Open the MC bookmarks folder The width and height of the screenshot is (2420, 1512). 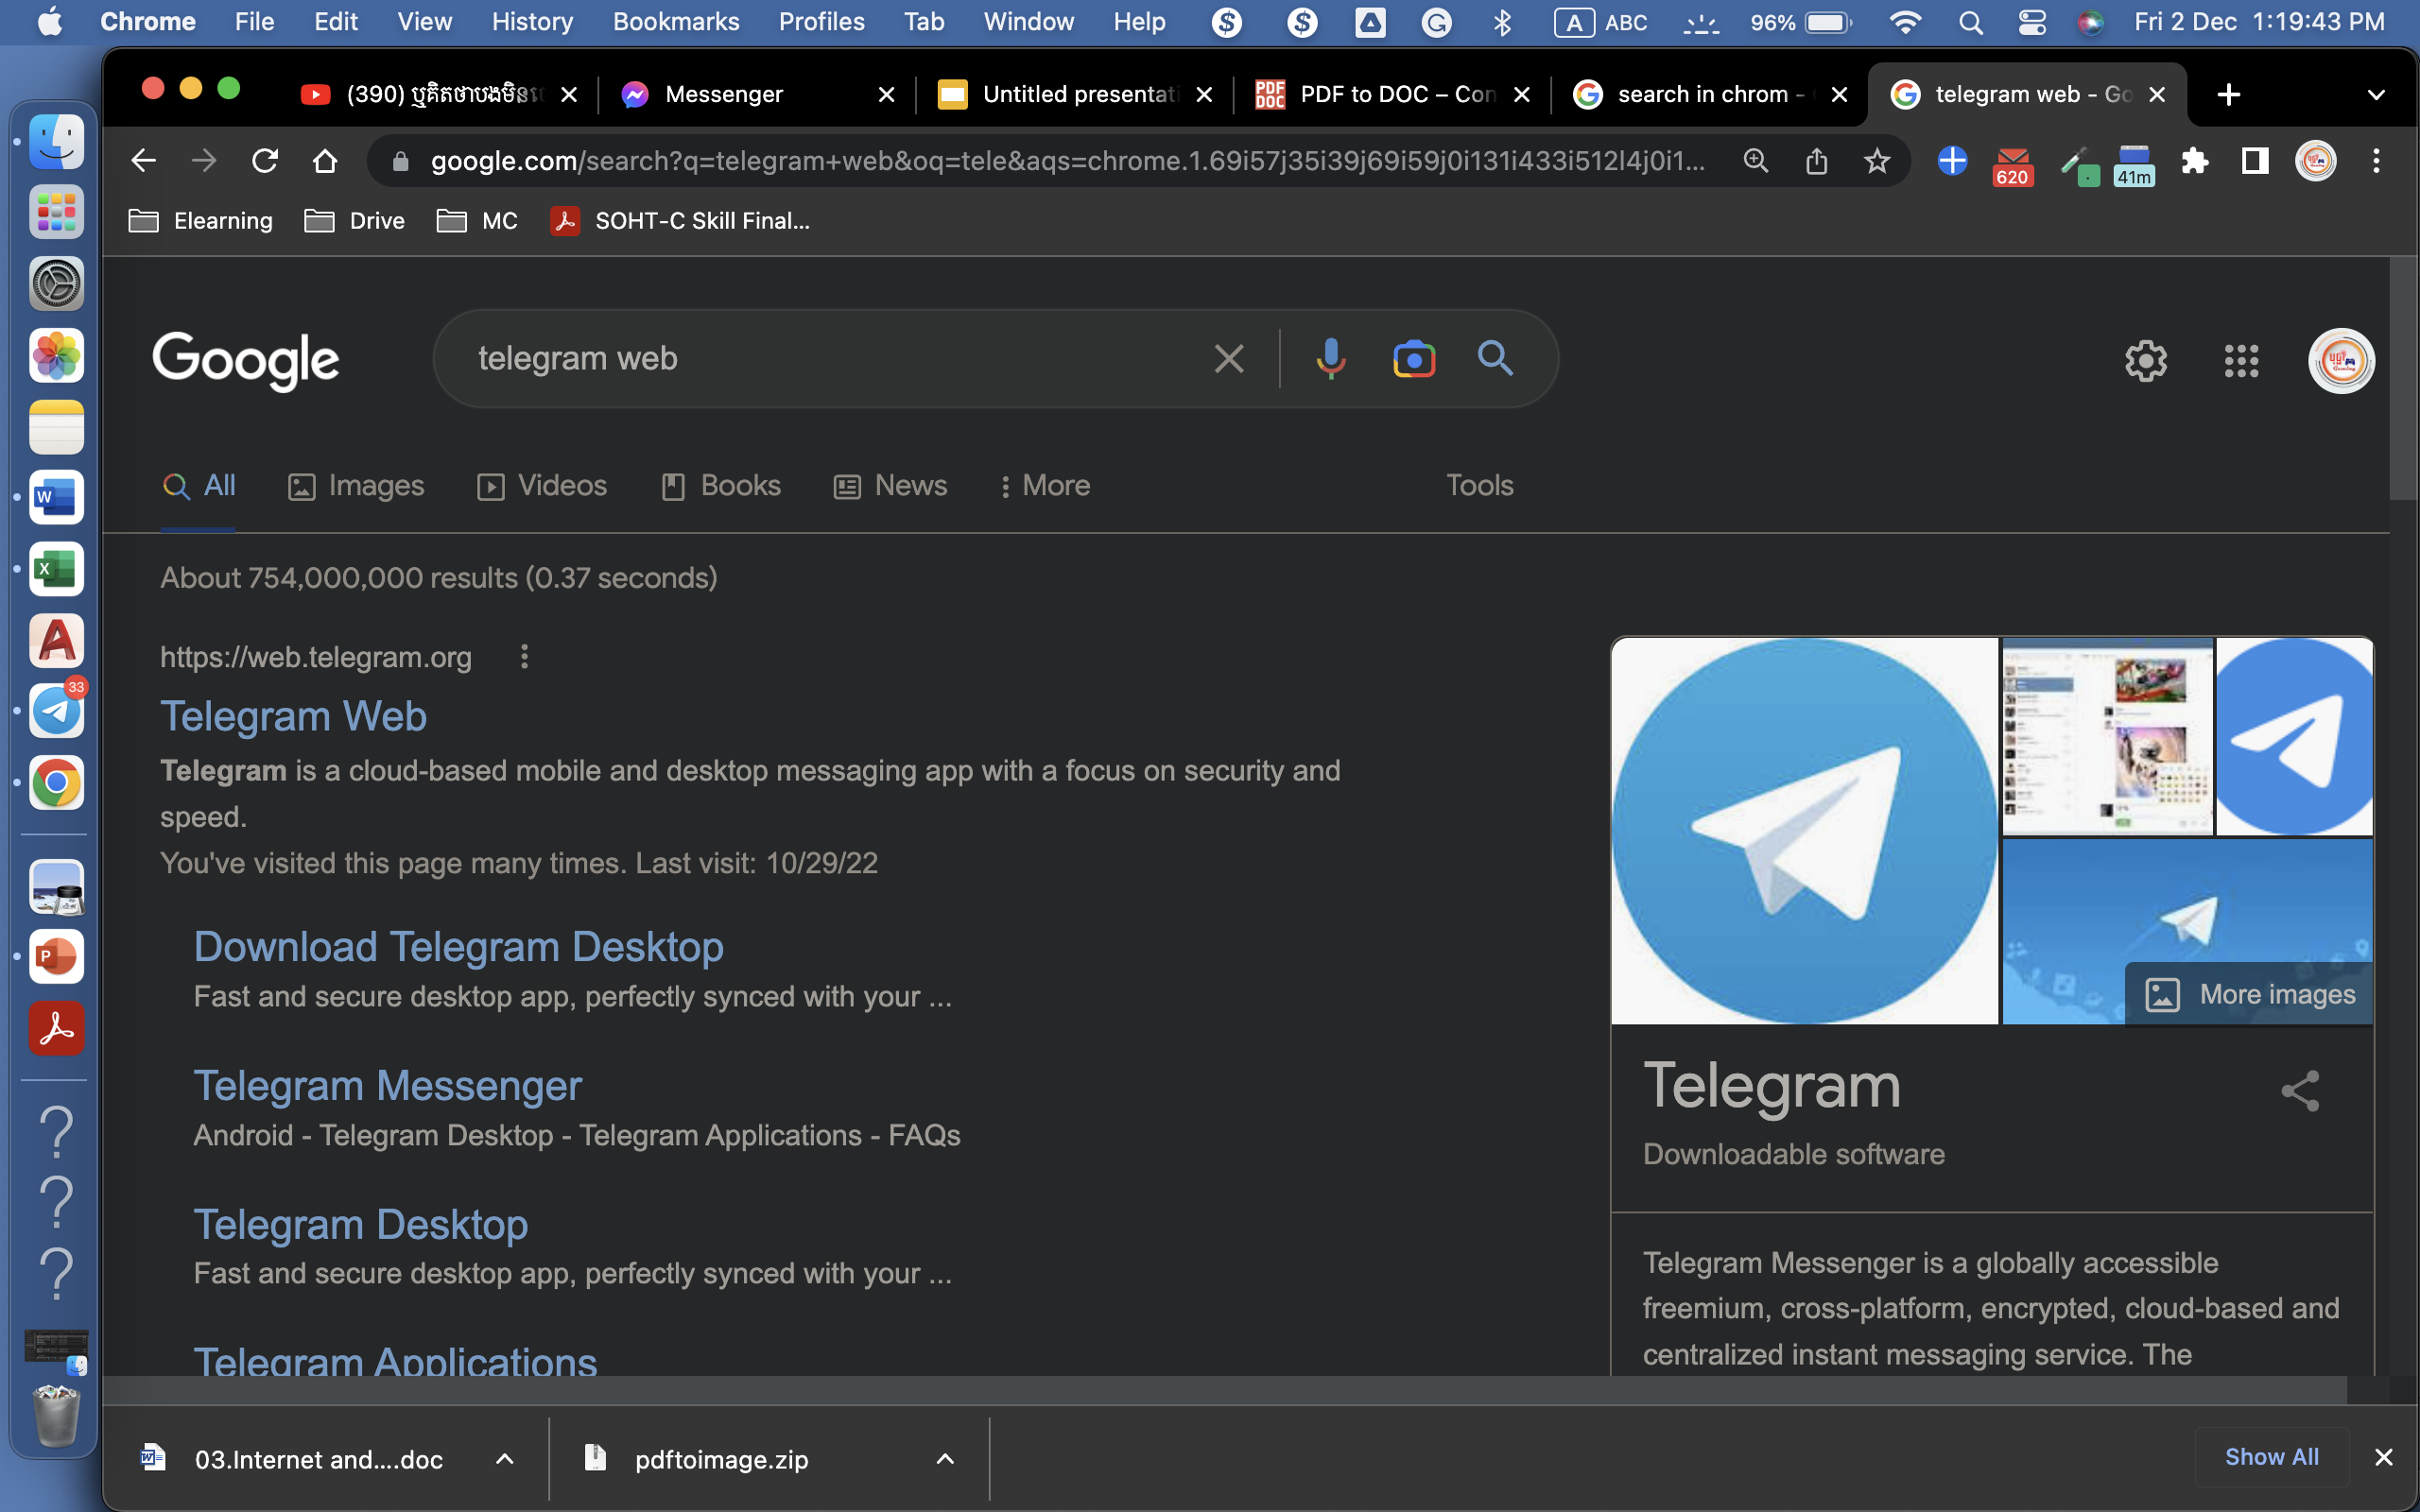pyautogui.click(x=478, y=221)
